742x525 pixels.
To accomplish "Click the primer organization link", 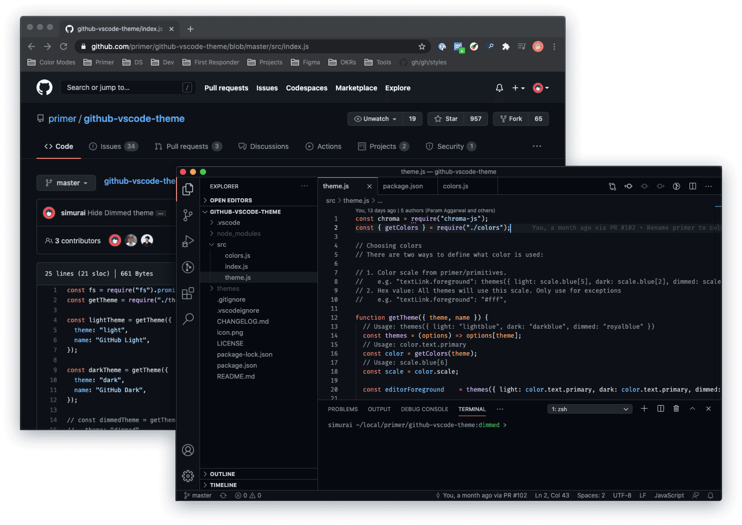I will click(62, 119).
